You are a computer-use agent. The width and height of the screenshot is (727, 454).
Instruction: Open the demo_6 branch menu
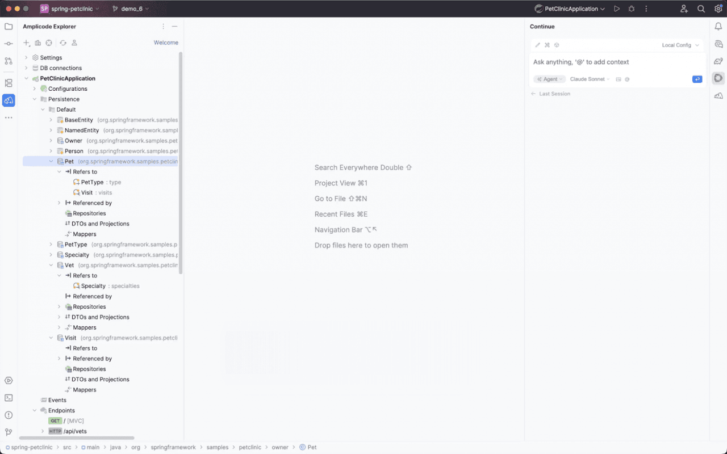tap(131, 9)
